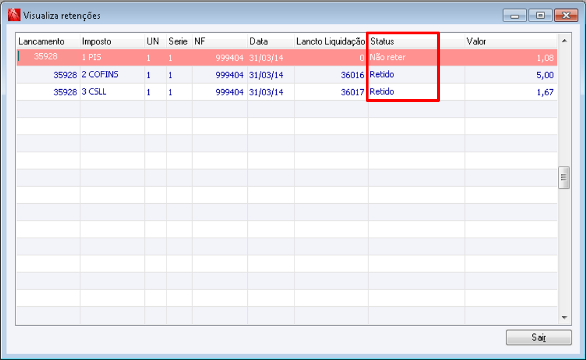This screenshot has height=360, width=586.
Task: Click the scrollbar down arrow
Action: point(564,318)
